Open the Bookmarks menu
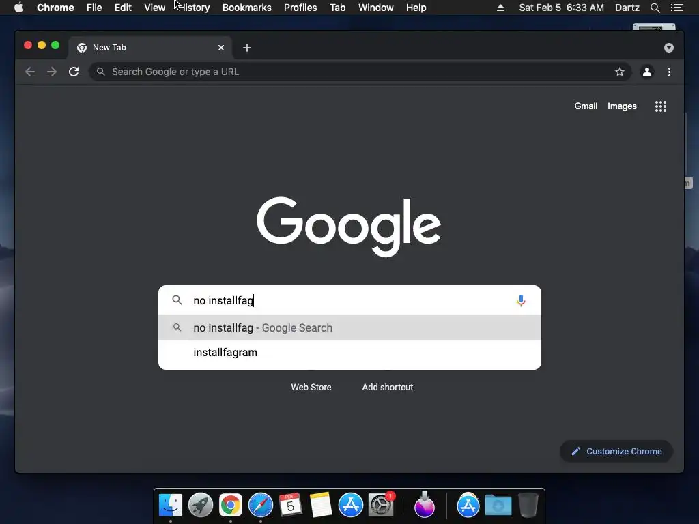This screenshot has height=524, width=699. (x=247, y=8)
